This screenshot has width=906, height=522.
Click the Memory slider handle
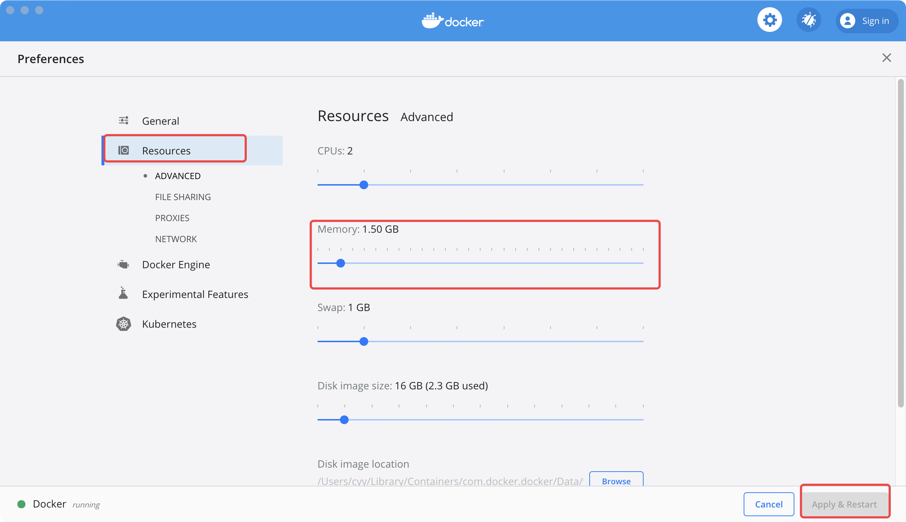(340, 263)
